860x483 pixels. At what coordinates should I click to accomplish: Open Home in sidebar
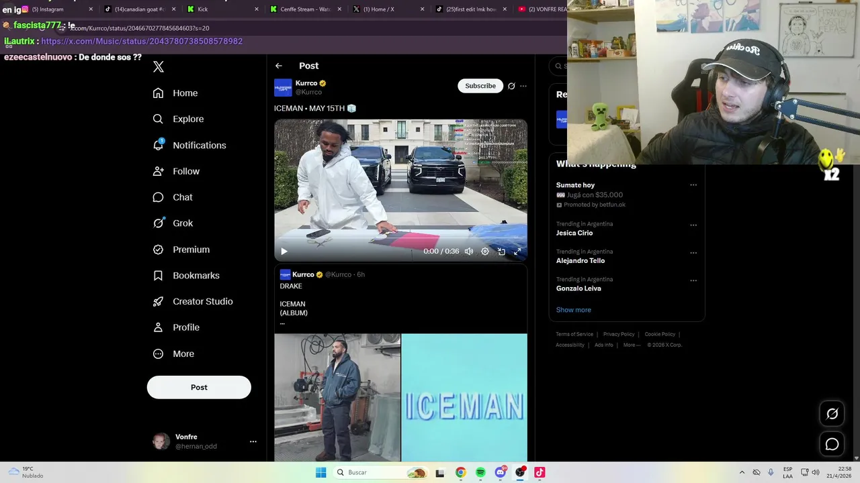175,93
